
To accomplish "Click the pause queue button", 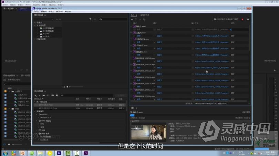I will (x=248, y=19).
